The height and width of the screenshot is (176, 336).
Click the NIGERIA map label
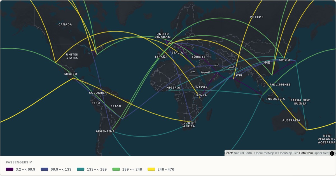[x=173, y=87]
